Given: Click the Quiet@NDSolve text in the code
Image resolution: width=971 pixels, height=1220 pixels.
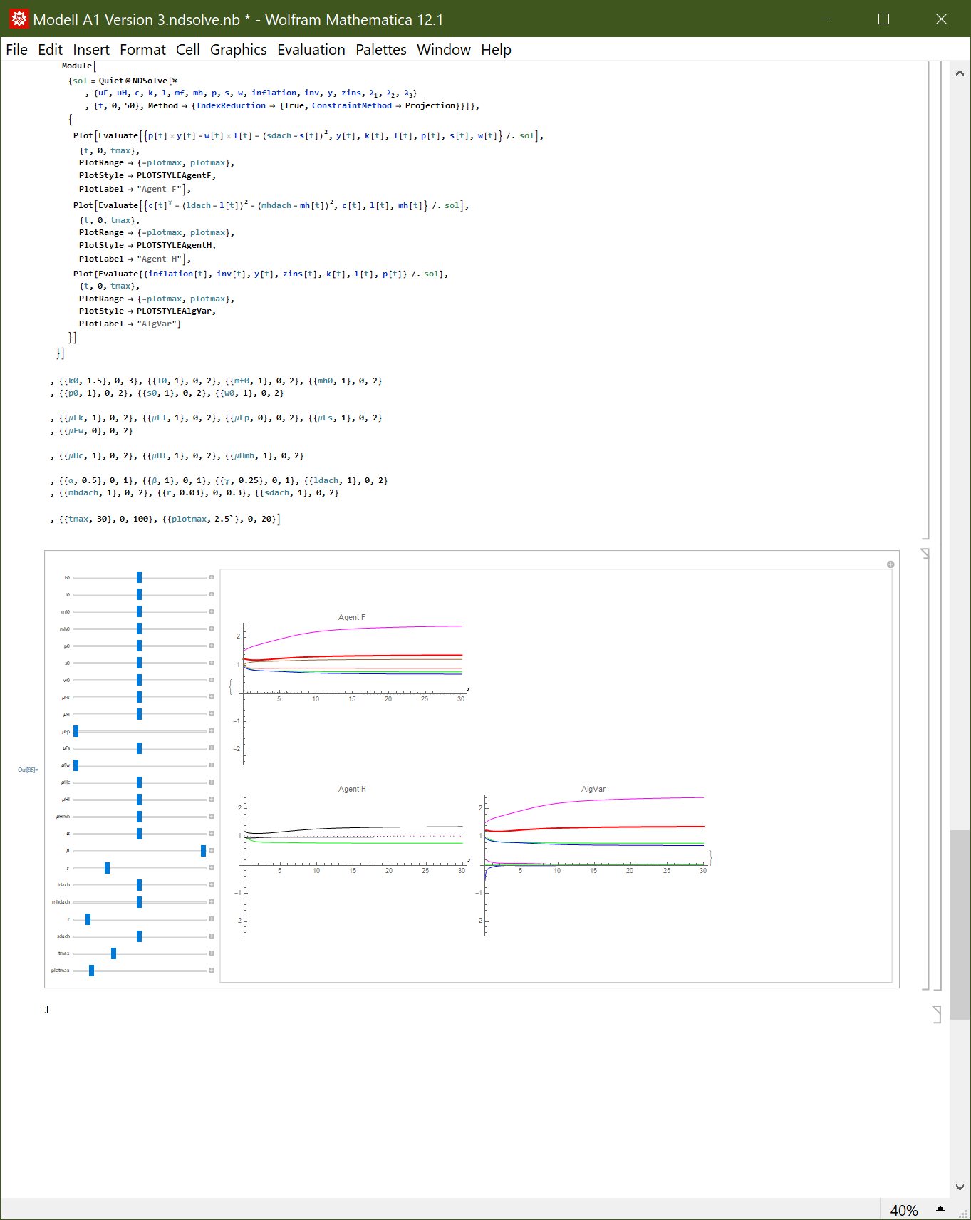Looking at the screenshot, I should coord(133,81).
